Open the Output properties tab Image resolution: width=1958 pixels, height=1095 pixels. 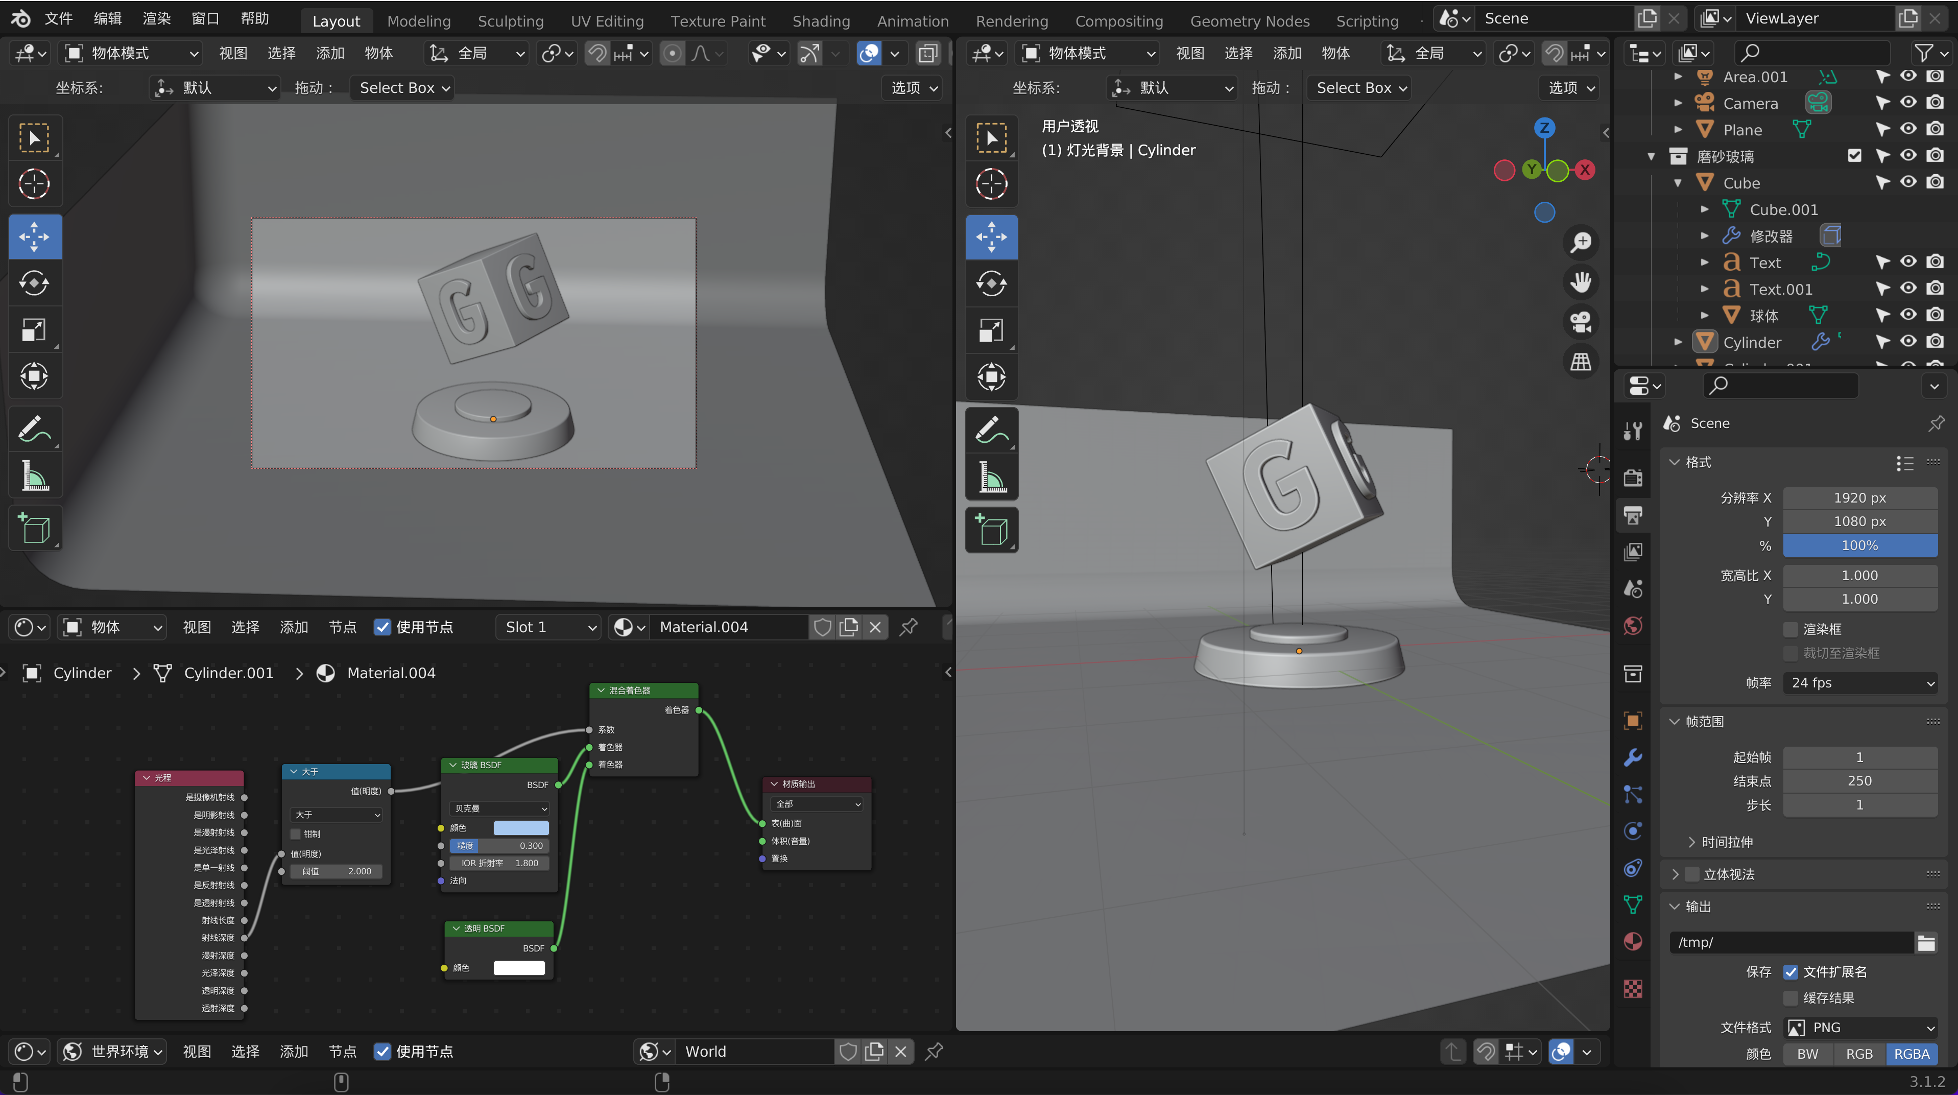tap(1633, 515)
